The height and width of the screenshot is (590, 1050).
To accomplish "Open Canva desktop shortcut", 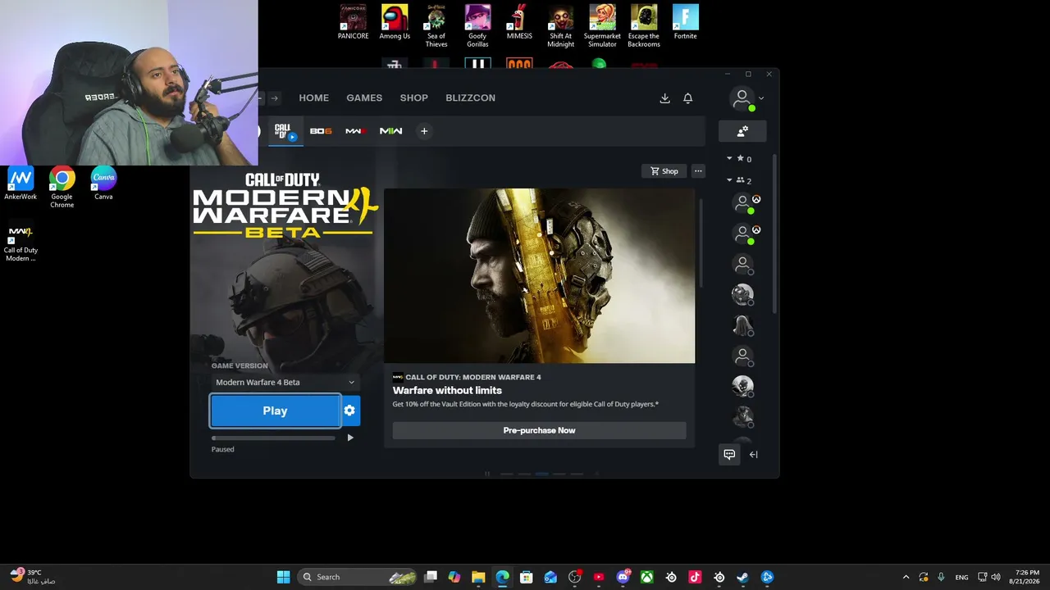I will click(x=103, y=184).
